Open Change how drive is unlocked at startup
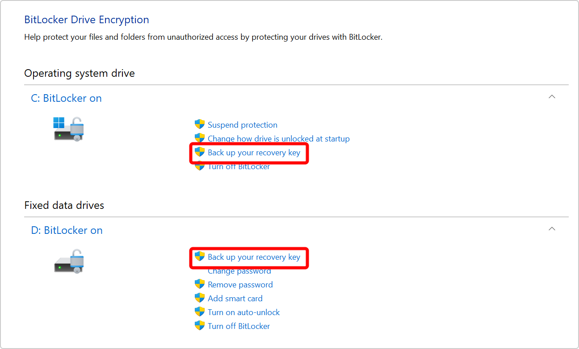The width and height of the screenshot is (579, 349). click(278, 138)
